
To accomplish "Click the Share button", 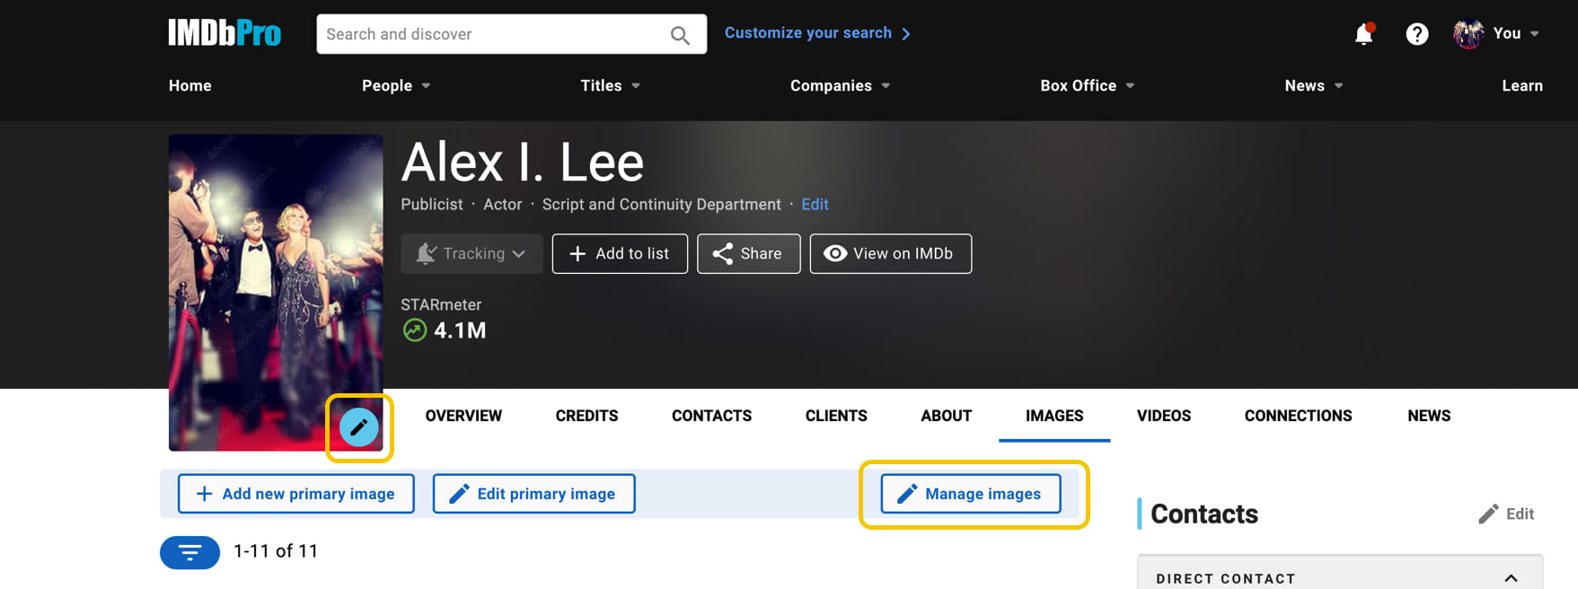I will 748,254.
